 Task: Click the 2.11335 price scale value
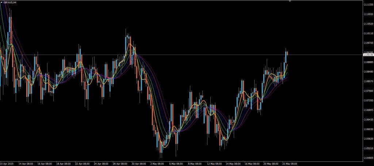(369, 4)
